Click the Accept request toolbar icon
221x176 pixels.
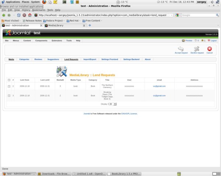pyautogui.click(x=181, y=49)
